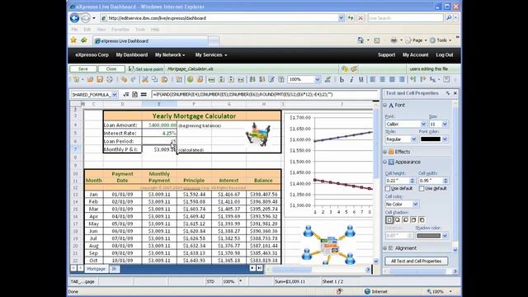Click the print icon in the spreadsheet toolbar
The width and height of the screenshot is (528, 297).
coord(110,79)
